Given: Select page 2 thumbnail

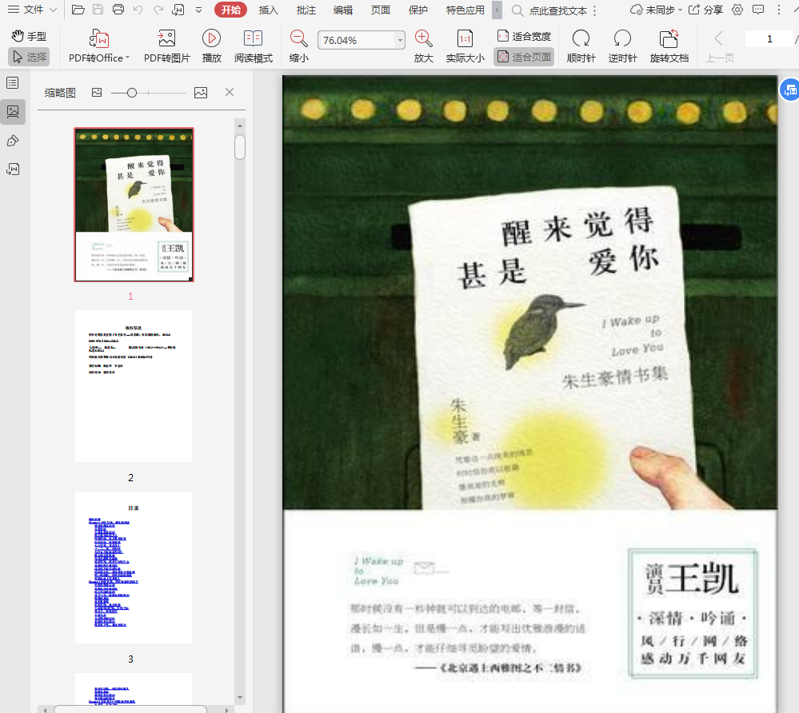Looking at the screenshot, I should coord(134,386).
